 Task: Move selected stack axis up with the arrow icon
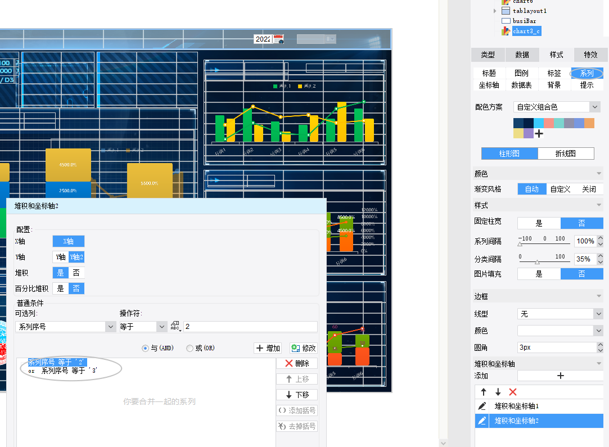483,392
